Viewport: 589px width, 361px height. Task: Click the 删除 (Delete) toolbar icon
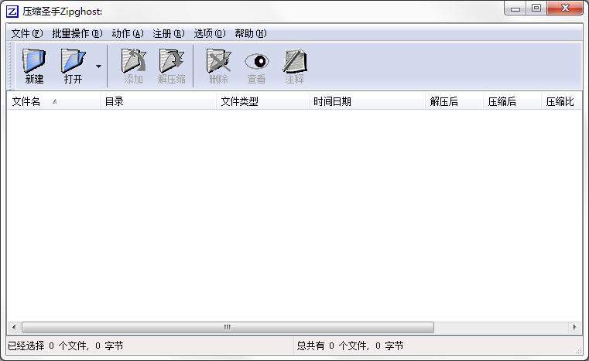click(218, 60)
